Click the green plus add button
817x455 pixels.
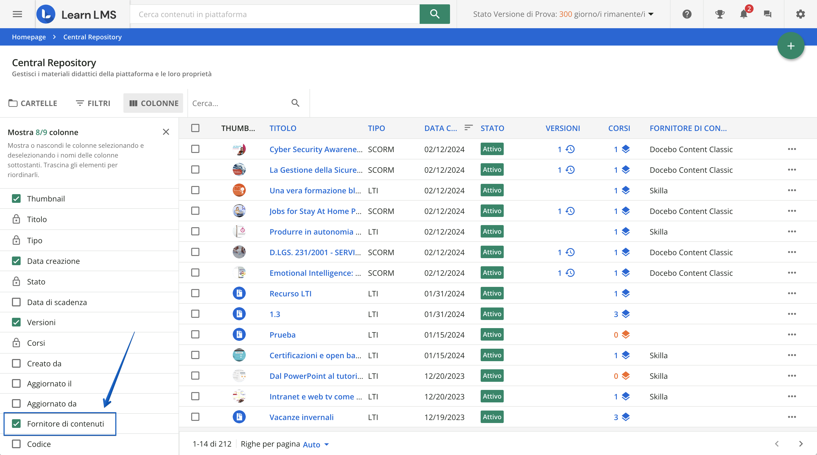point(791,46)
